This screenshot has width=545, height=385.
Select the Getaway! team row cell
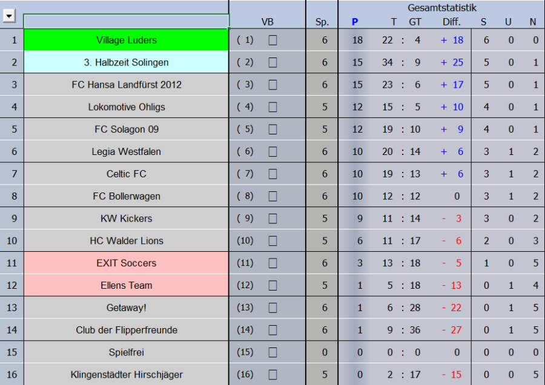[x=126, y=308]
